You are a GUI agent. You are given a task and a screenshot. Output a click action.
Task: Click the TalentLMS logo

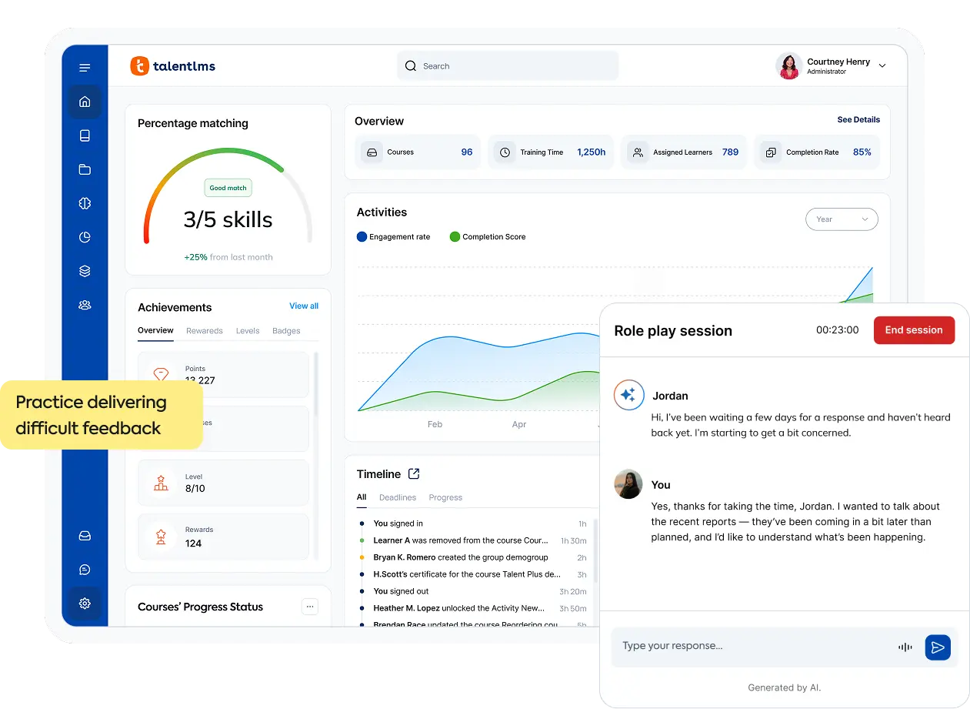173,66
